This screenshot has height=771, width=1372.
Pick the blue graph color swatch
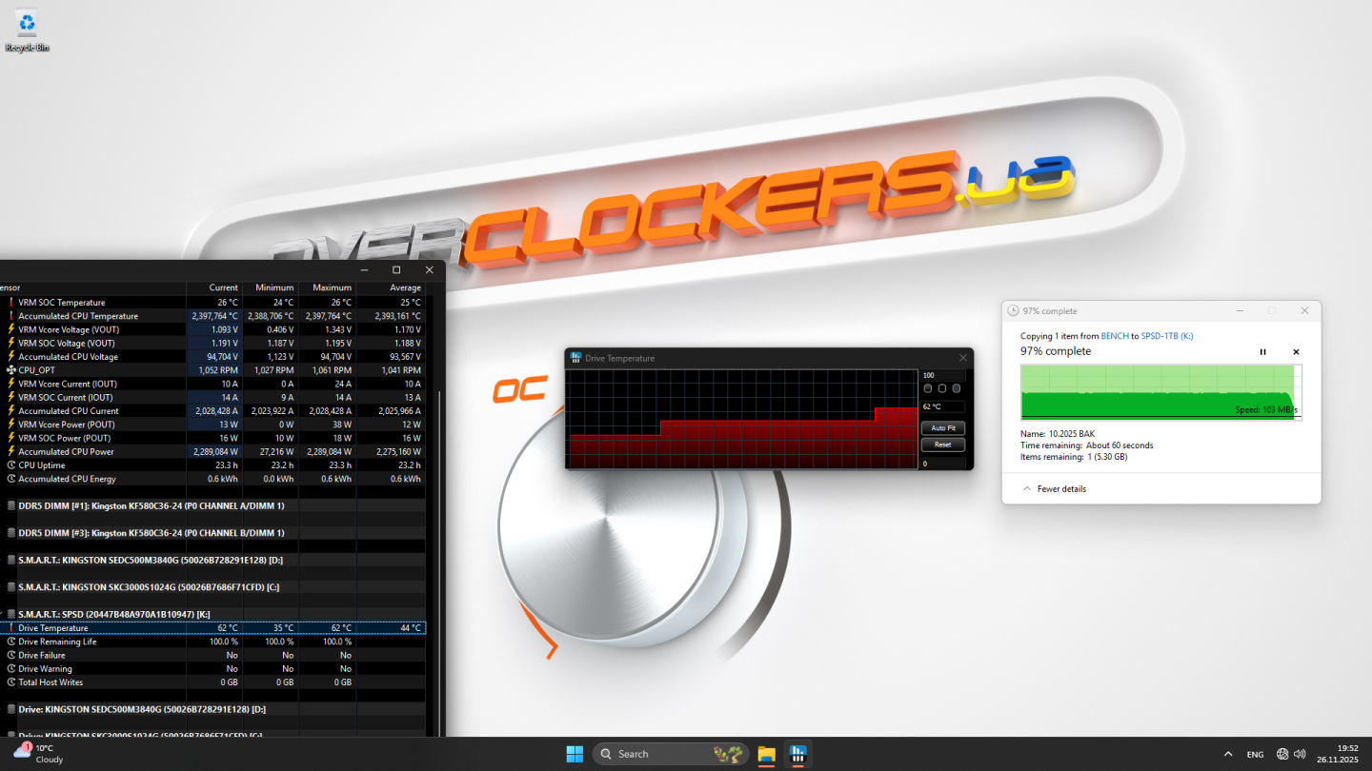957,388
